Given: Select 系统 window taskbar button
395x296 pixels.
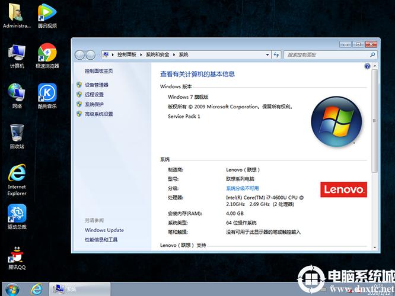Looking at the screenshot, I should click(x=79, y=289).
